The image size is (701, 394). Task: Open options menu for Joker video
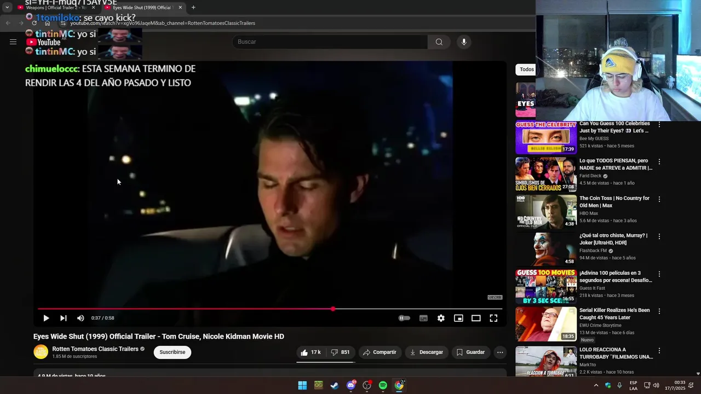pyautogui.click(x=659, y=236)
